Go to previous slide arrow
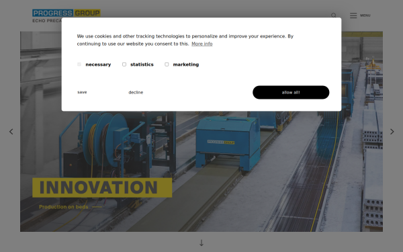Screen dimensions: 403x252 (x=11, y=132)
